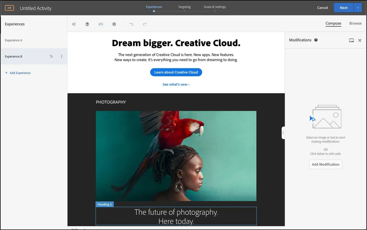Click the image placeholder illustration in Modifications

[x=325, y=117]
